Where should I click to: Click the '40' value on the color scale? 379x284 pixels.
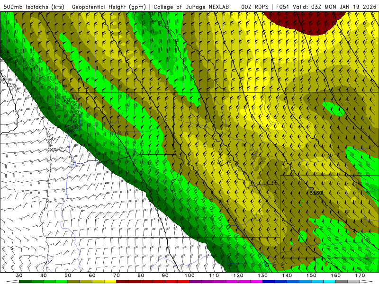[44, 275]
